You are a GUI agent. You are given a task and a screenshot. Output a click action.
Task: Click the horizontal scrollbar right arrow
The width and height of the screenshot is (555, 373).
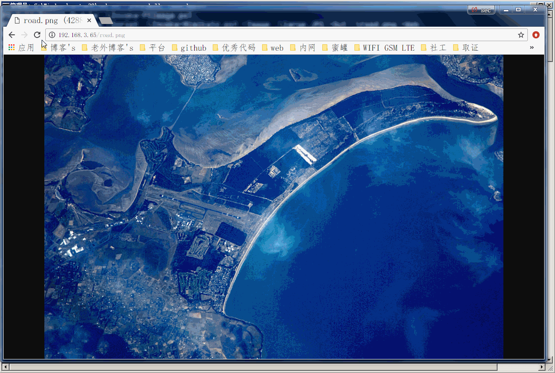(x=542, y=367)
